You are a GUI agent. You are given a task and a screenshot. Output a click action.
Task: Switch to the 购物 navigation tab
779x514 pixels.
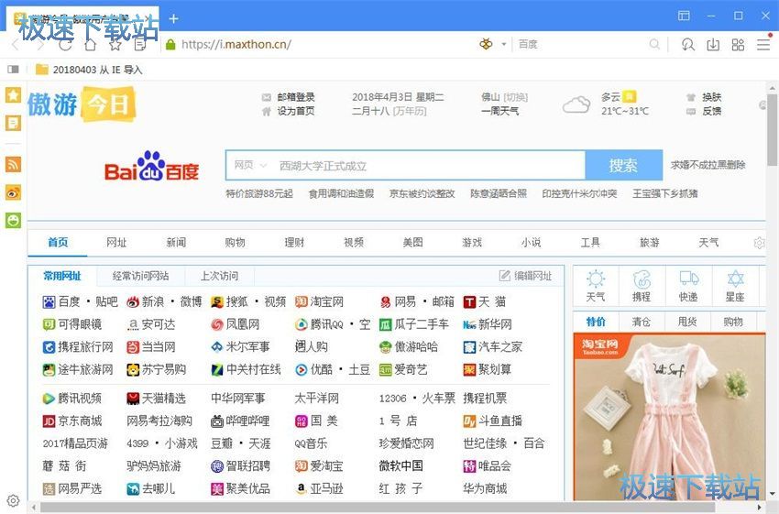tap(235, 243)
